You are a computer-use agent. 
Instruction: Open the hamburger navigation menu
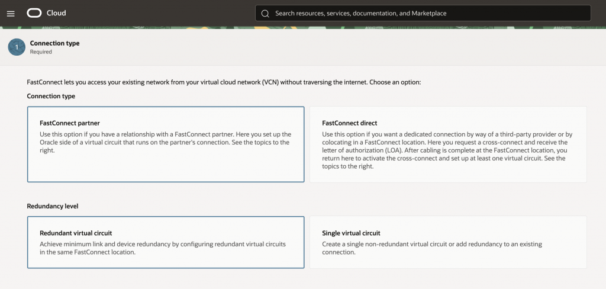coord(11,14)
